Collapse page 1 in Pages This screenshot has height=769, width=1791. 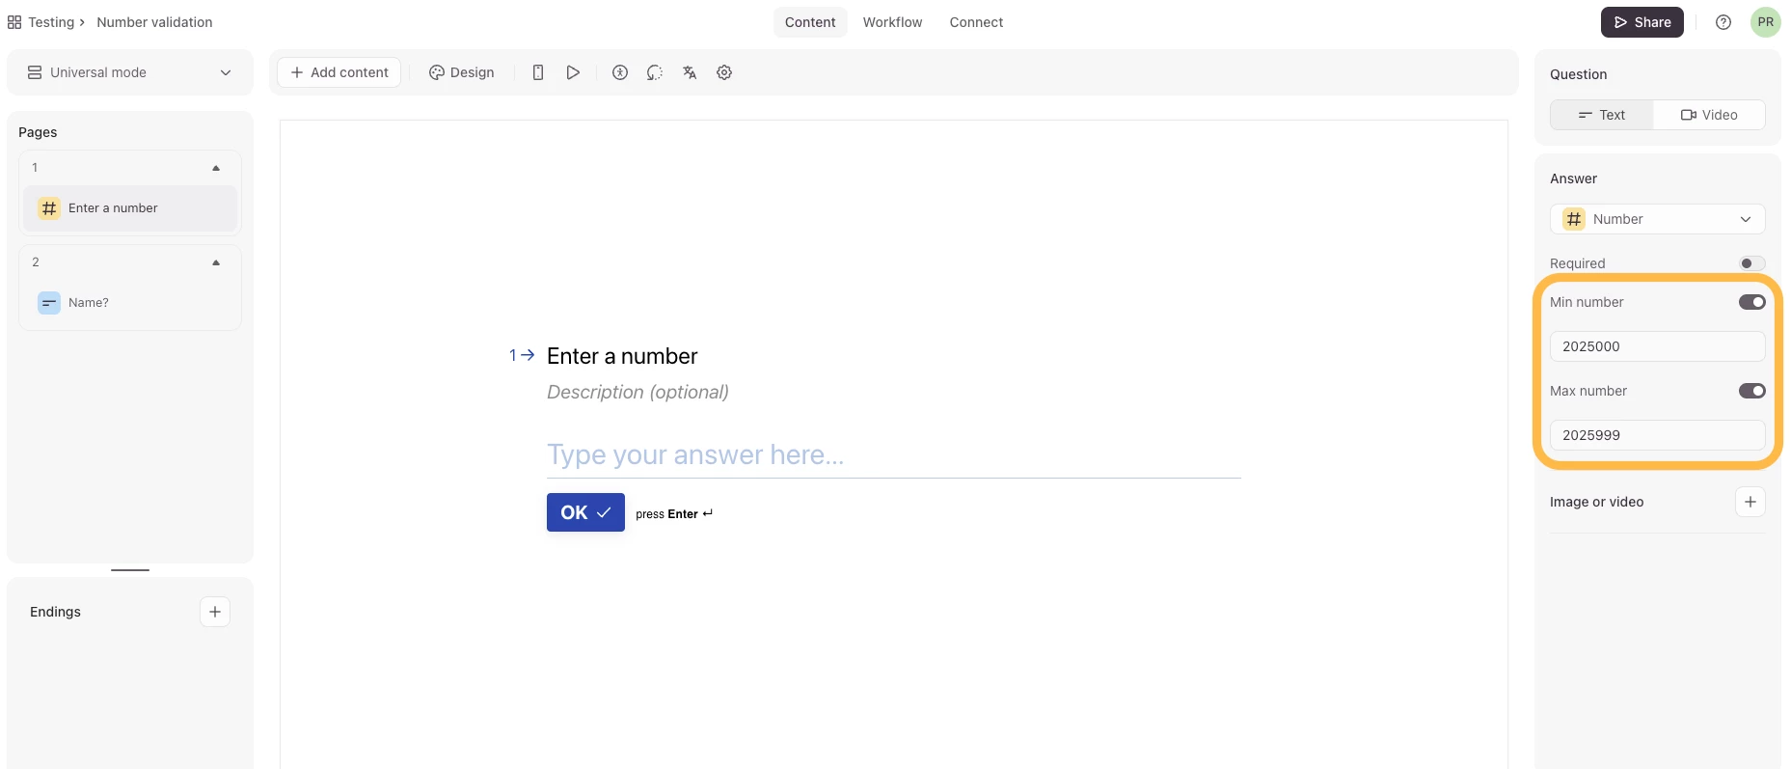(216, 168)
